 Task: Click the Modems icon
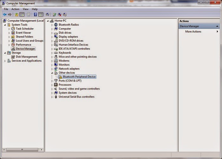pyautogui.click(x=56, y=61)
